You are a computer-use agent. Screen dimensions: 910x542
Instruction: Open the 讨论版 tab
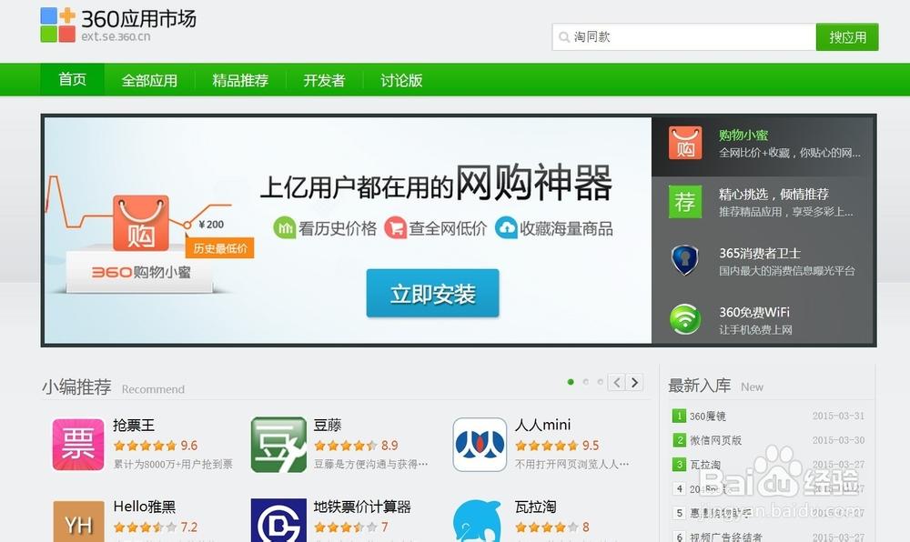(x=401, y=80)
